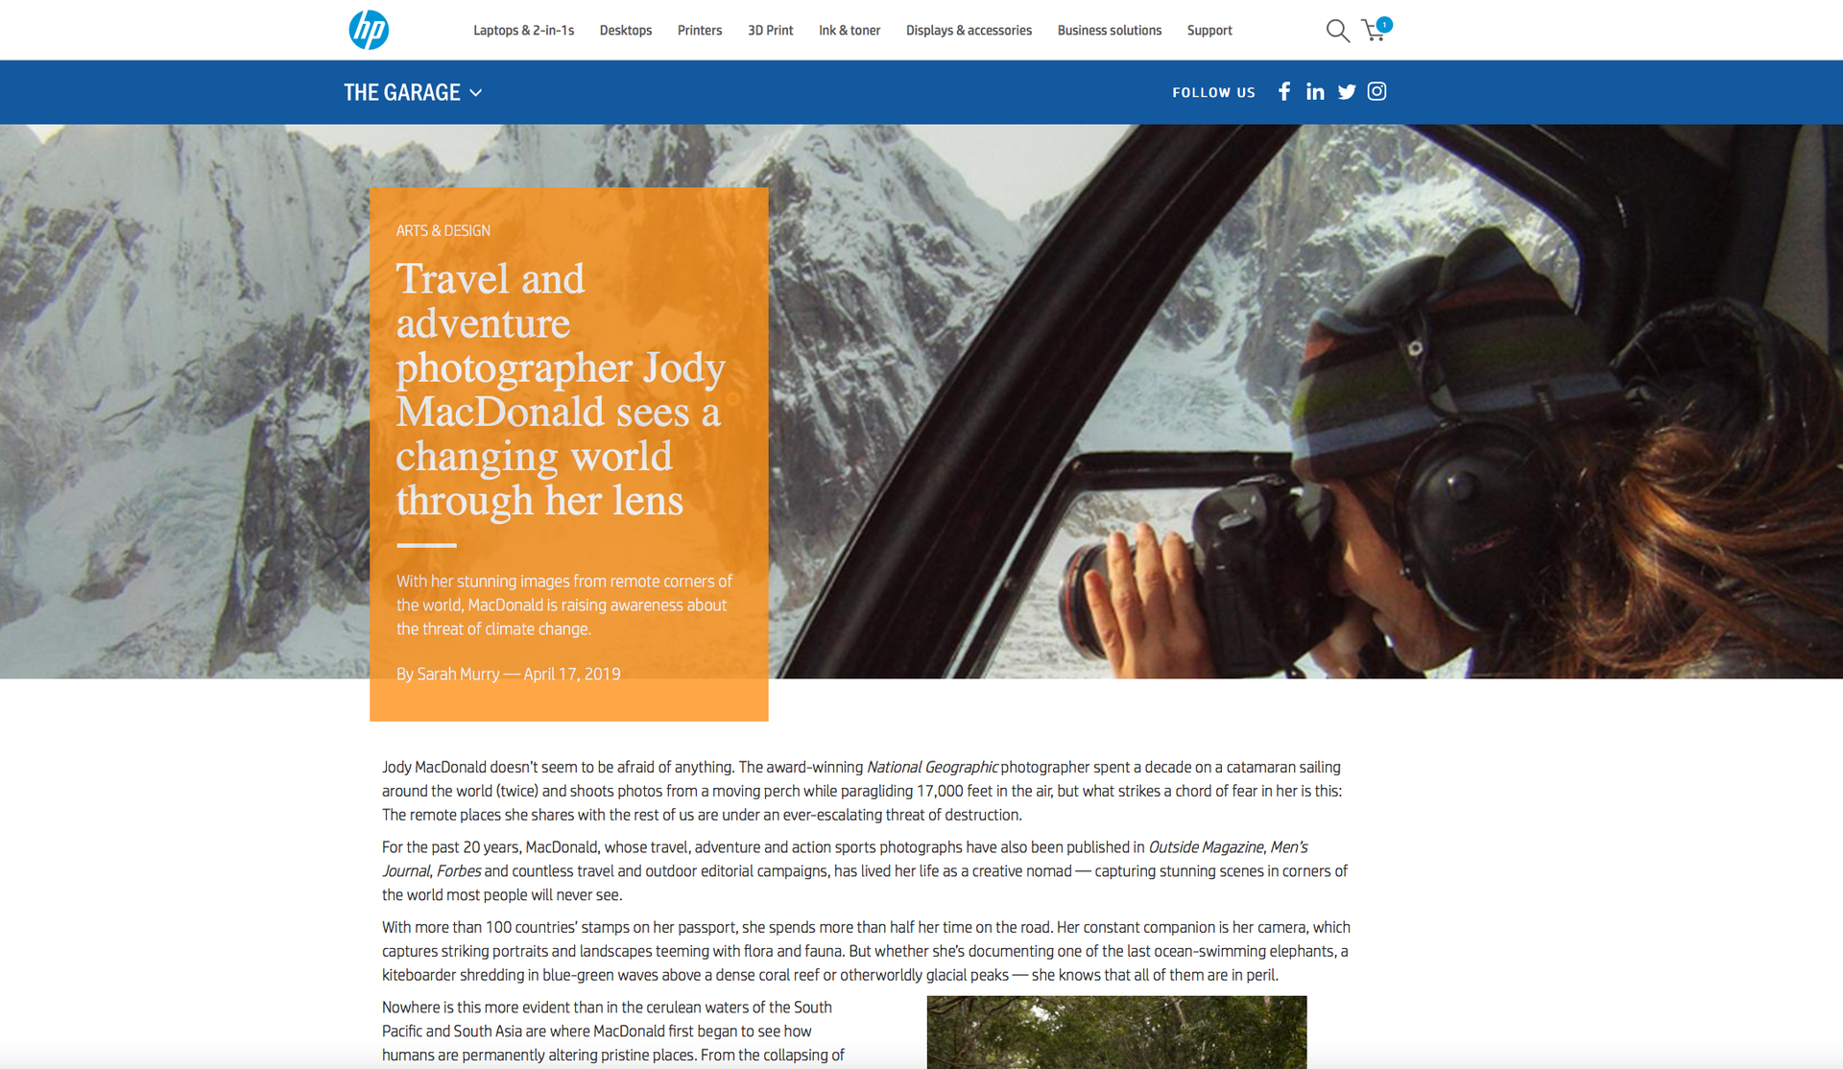1843x1069 pixels.
Task: Click the italic 'Outside Magazine' text
Action: [1206, 847]
